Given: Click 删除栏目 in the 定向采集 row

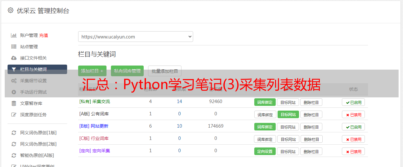Looking at the screenshot, I should coord(311,151).
